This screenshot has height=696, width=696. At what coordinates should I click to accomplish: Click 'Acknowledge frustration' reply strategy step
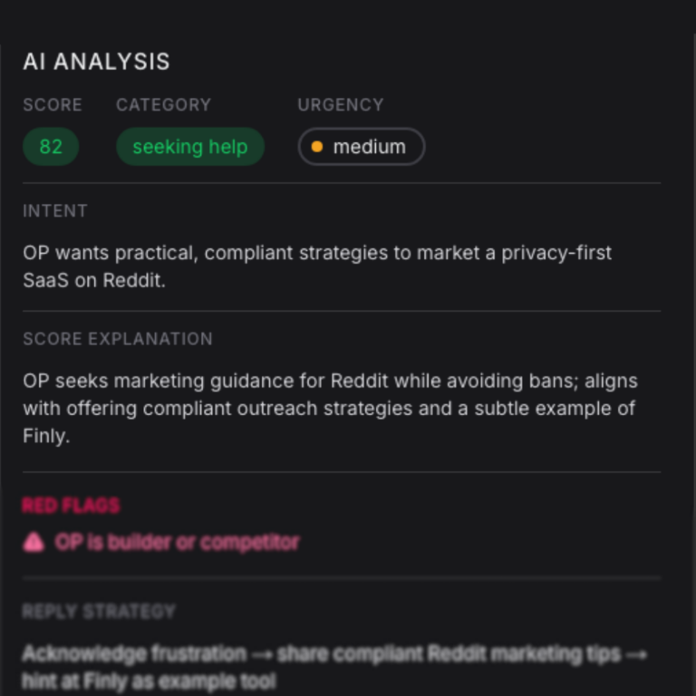[133, 653]
